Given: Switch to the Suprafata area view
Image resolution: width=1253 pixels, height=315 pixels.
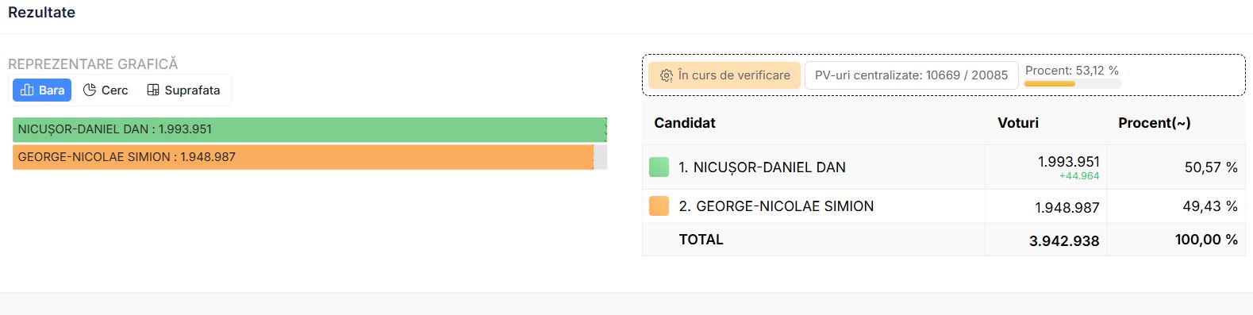Looking at the screenshot, I should (183, 90).
